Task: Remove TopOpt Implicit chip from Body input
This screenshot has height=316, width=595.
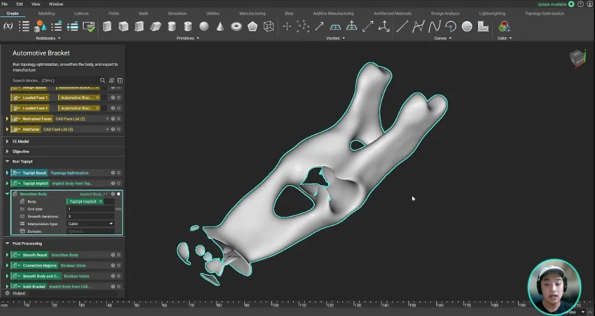Action: [x=101, y=202]
